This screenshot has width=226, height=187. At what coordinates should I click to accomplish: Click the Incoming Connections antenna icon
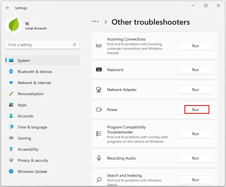tap(99, 46)
